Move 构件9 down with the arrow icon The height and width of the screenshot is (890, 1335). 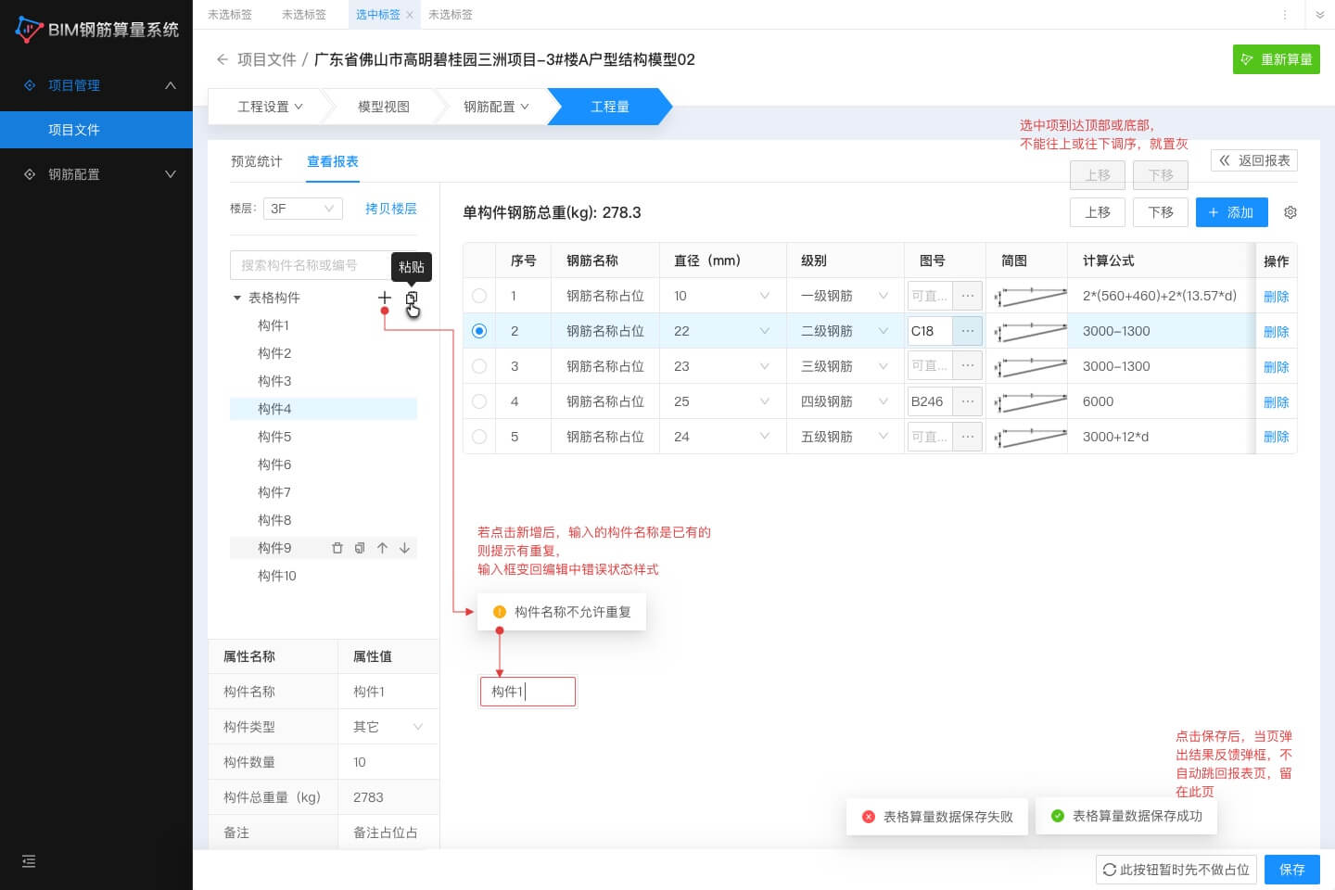(x=404, y=548)
